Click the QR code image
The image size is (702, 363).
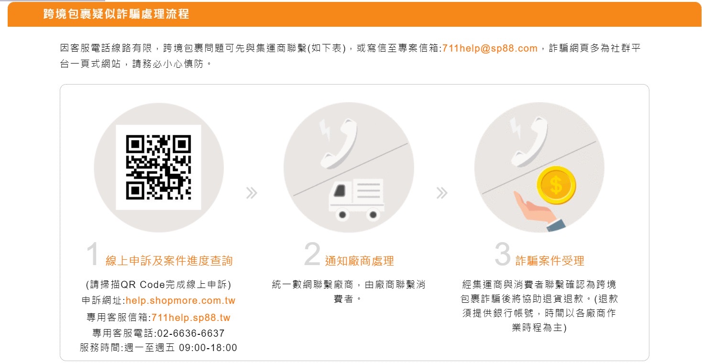pyautogui.click(x=158, y=167)
